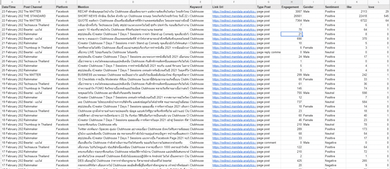Select Neutral sentiment in engagement 755 row
Image resolution: width=390 pixels, height=169 pixels.
(335, 93)
